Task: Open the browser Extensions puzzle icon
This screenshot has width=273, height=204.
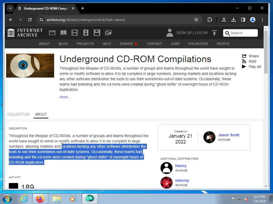Action: coord(210,20)
